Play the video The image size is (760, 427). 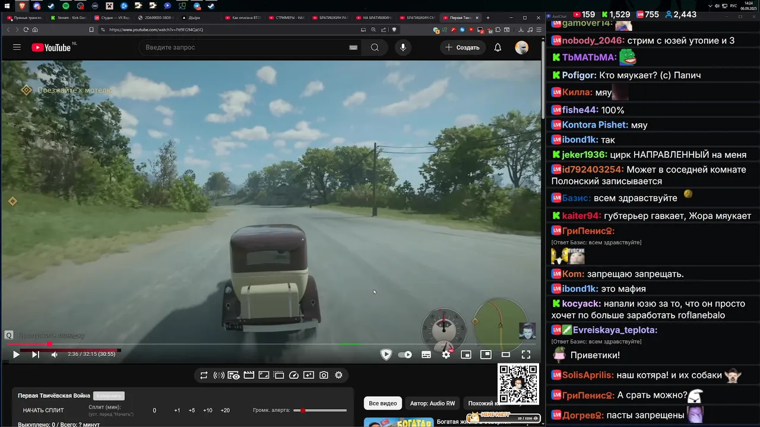pyautogui.click(x=16, y=355)
